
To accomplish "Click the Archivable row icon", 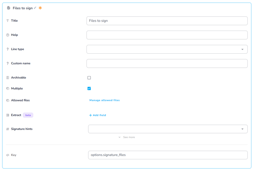I will point(8,78).
